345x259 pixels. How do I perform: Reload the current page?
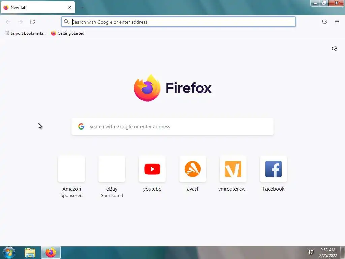point(32,22)
